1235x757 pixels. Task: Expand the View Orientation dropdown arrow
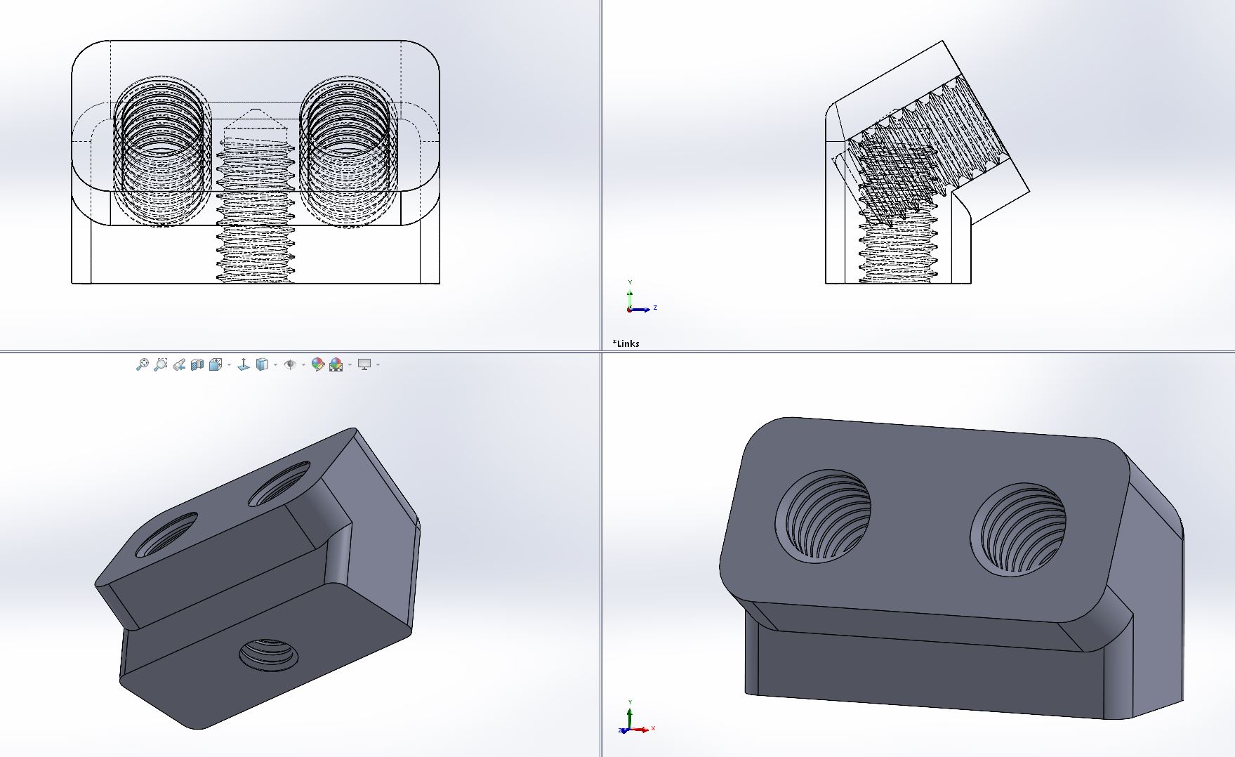click(229, 365)
